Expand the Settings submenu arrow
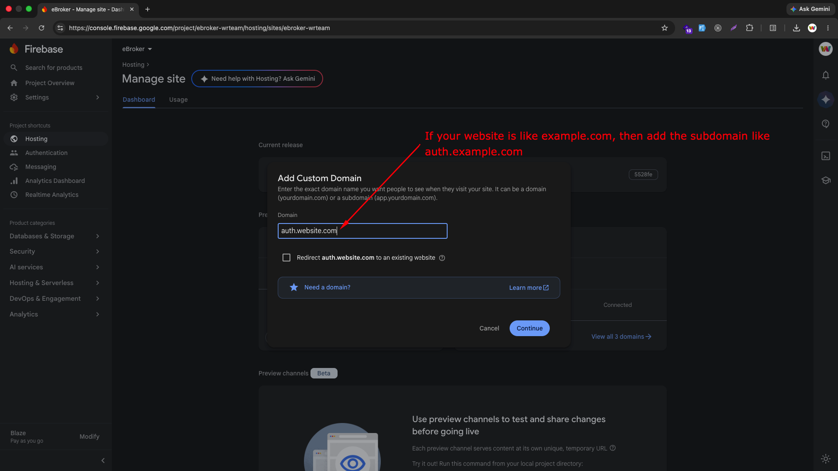 point(98,97)
